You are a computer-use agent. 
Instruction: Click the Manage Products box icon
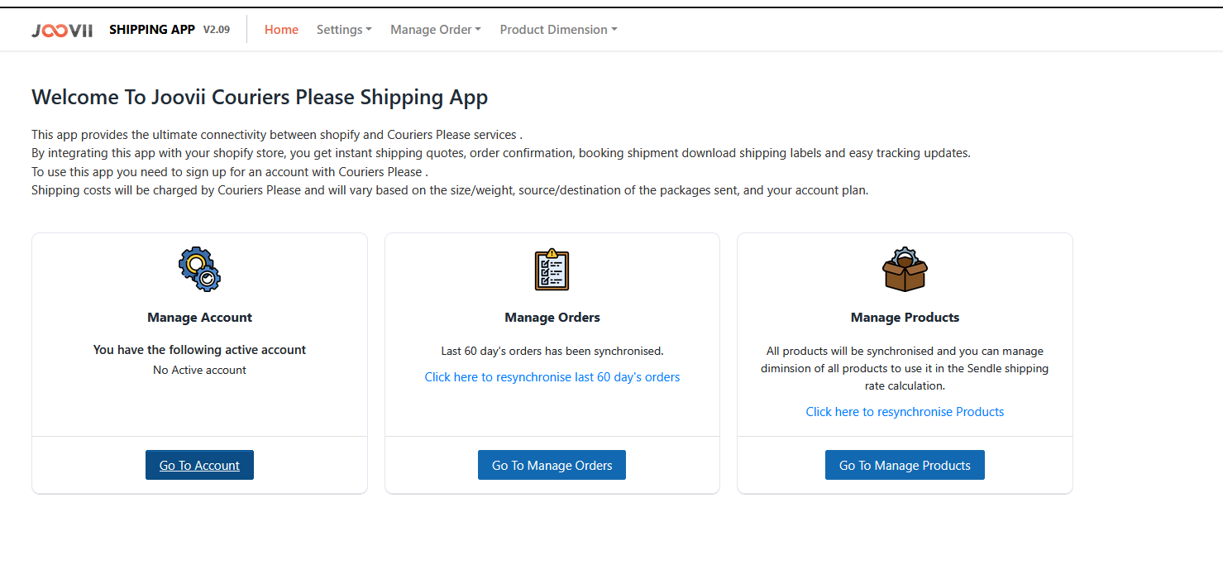point(905,269)
